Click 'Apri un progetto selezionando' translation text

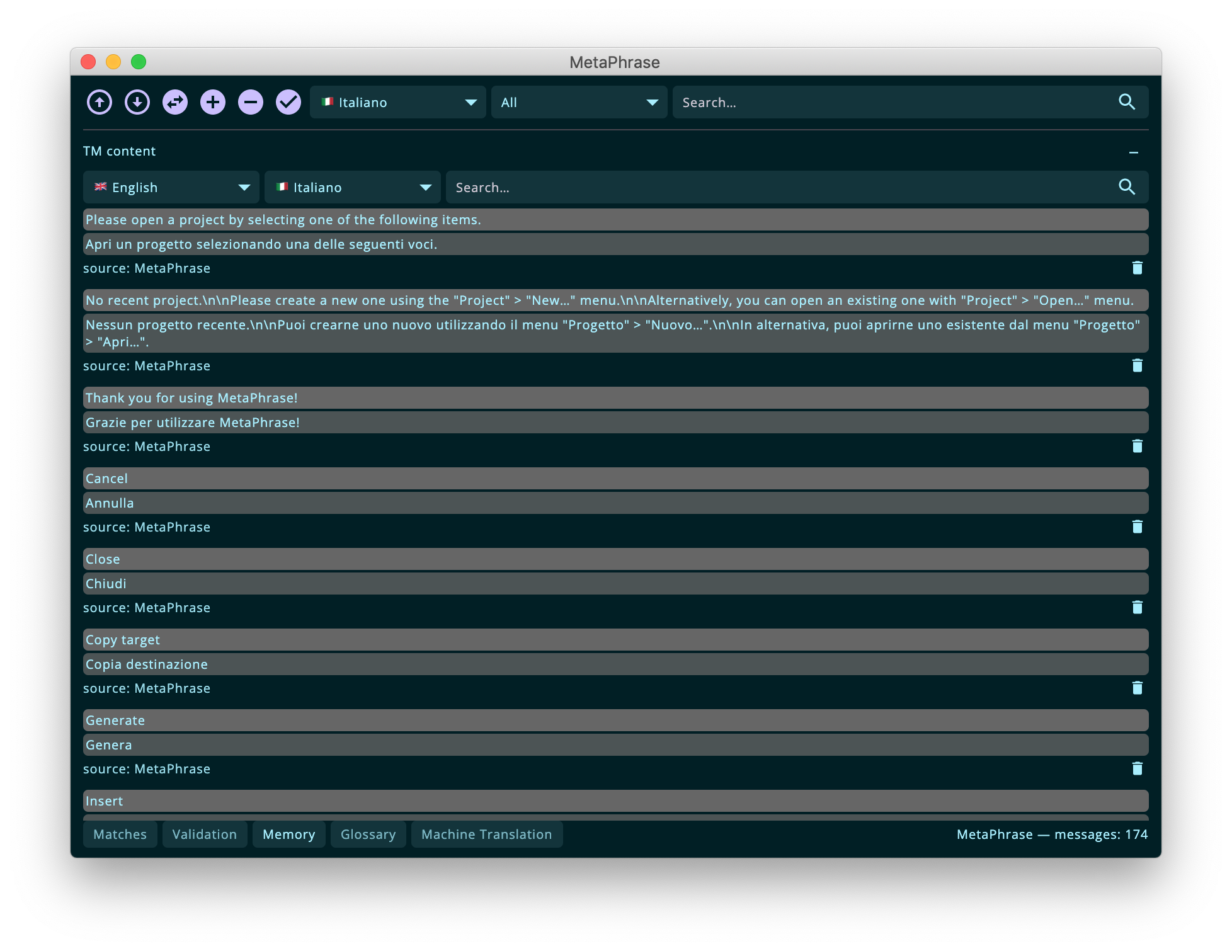[616, 244]
